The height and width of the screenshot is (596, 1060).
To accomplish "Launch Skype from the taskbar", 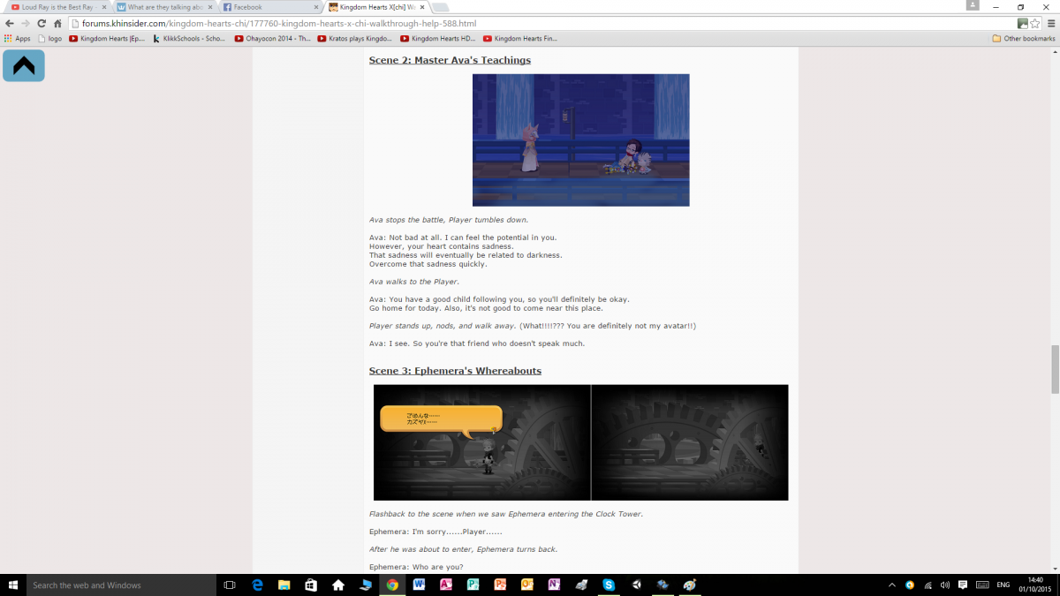I will tap(609, 585).
